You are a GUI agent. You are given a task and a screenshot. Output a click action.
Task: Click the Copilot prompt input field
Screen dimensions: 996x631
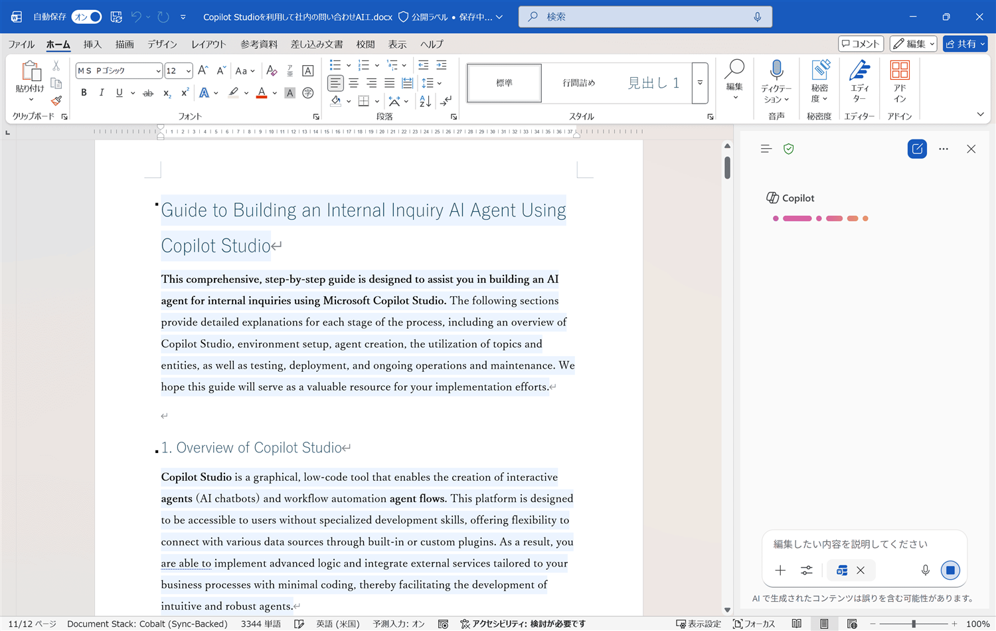(864, 544)
